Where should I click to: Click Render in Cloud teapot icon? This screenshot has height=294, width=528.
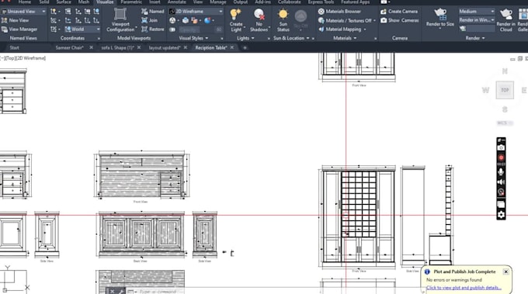coord(505,14)
